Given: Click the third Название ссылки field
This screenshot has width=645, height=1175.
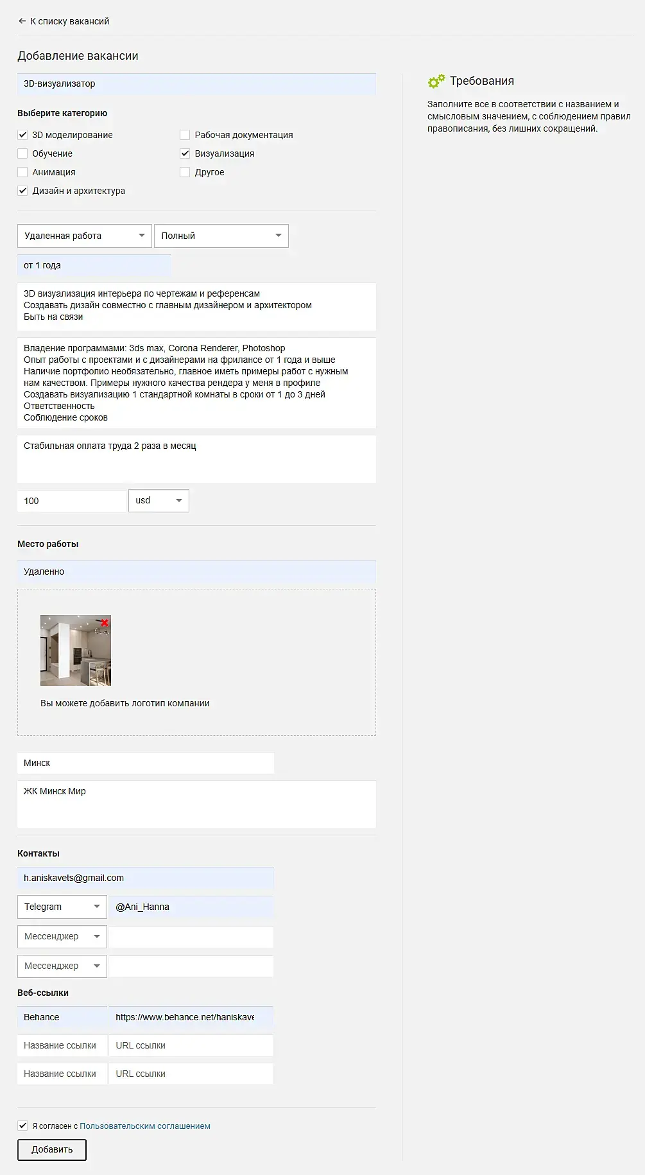Looking at the screenshot, I should click(x=62, y=1074).
